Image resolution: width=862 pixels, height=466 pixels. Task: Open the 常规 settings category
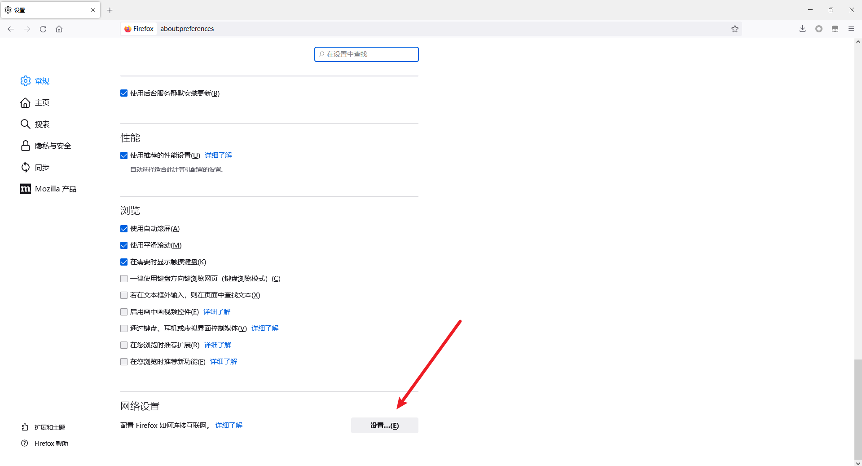click(43, 81)
